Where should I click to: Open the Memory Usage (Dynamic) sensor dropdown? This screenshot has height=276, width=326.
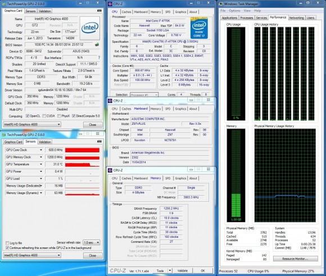41,193
